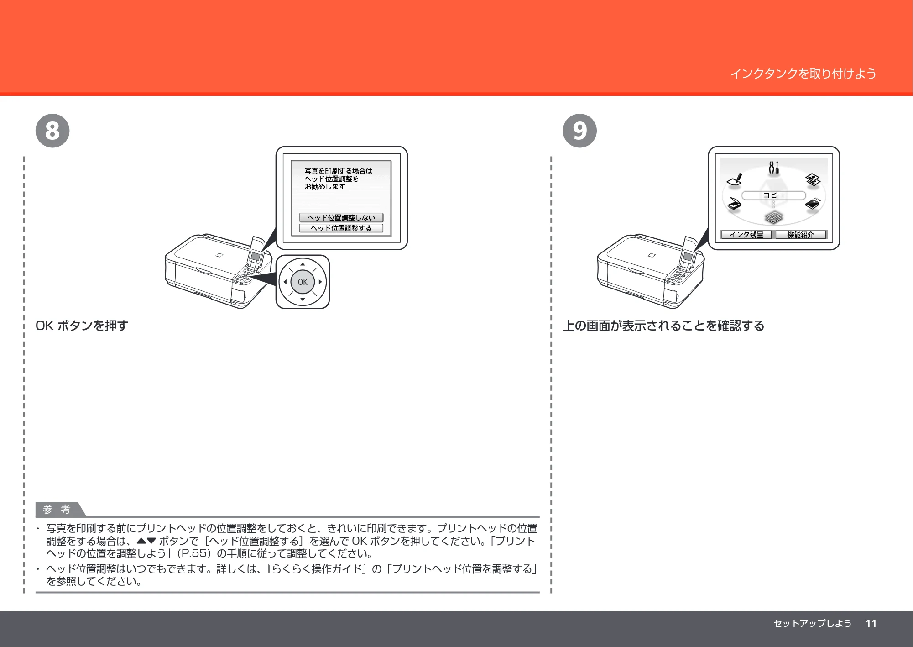Click the note line starting ヘッド位置調整はいつでもできます
The height and width of the screenshot is (647, 913).
click(x=292, y=569)
